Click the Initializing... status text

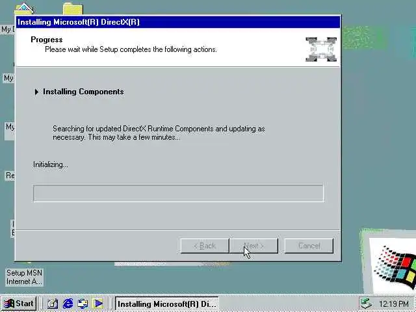tap(51, 164)
